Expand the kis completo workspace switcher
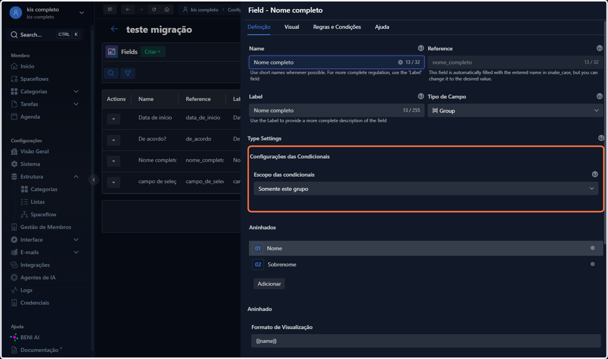The width and height of the screenshot is (608, 359). (82, 13)
